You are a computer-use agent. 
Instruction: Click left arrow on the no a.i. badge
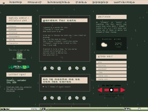10,67
